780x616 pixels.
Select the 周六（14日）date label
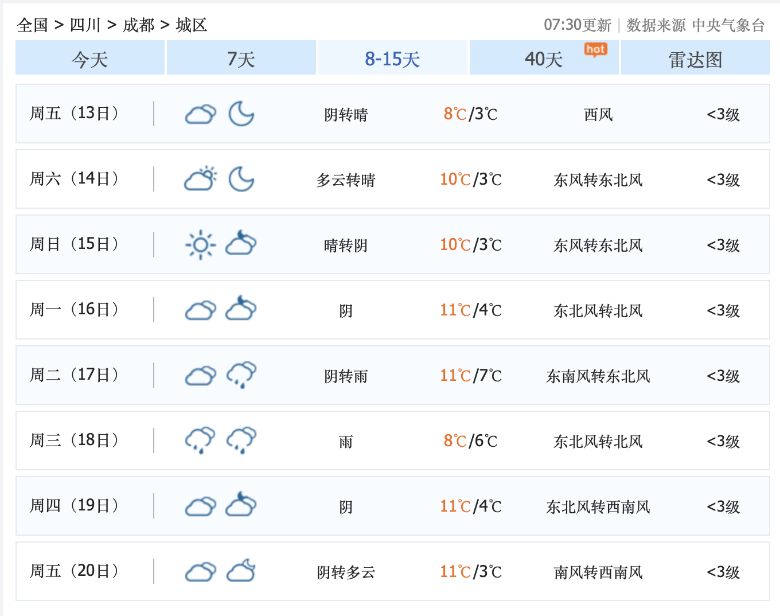75,179
